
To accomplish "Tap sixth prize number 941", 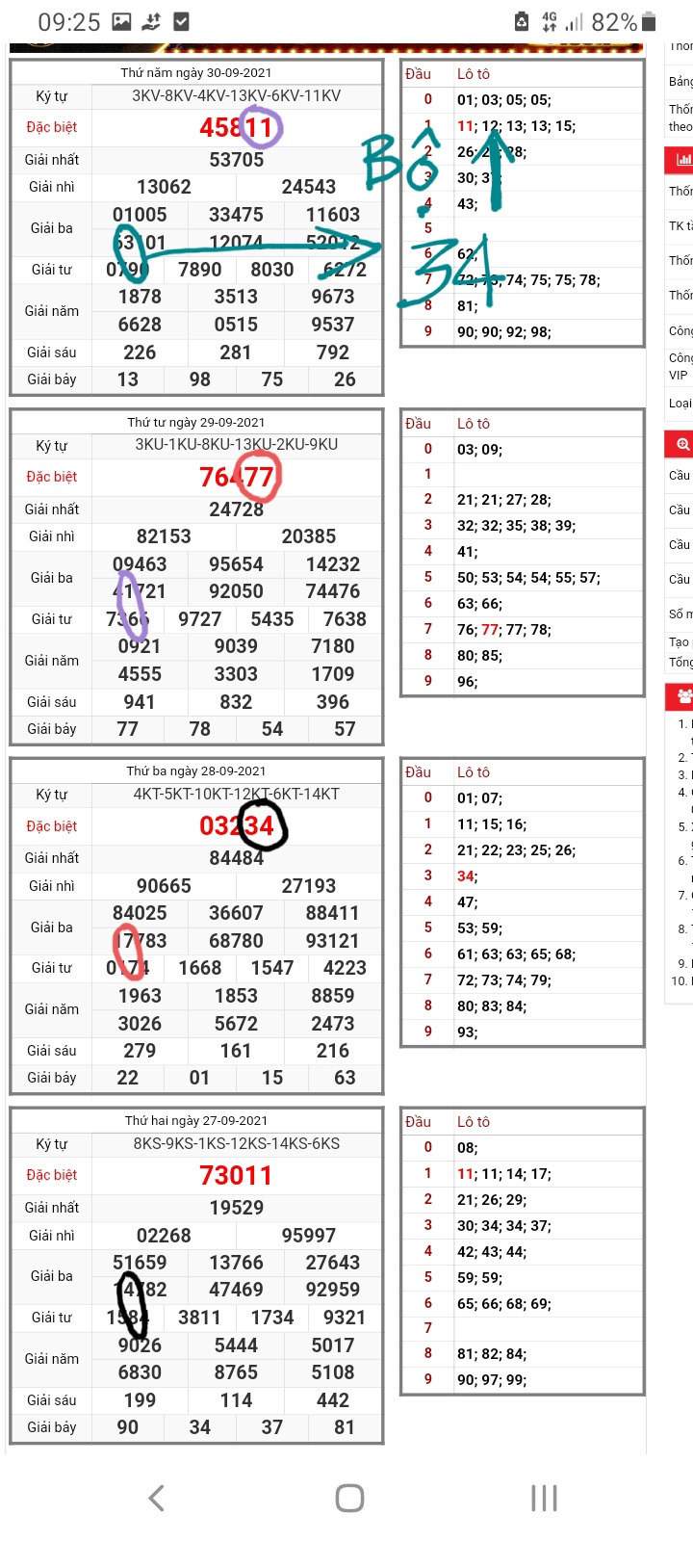I will point(140,702).
